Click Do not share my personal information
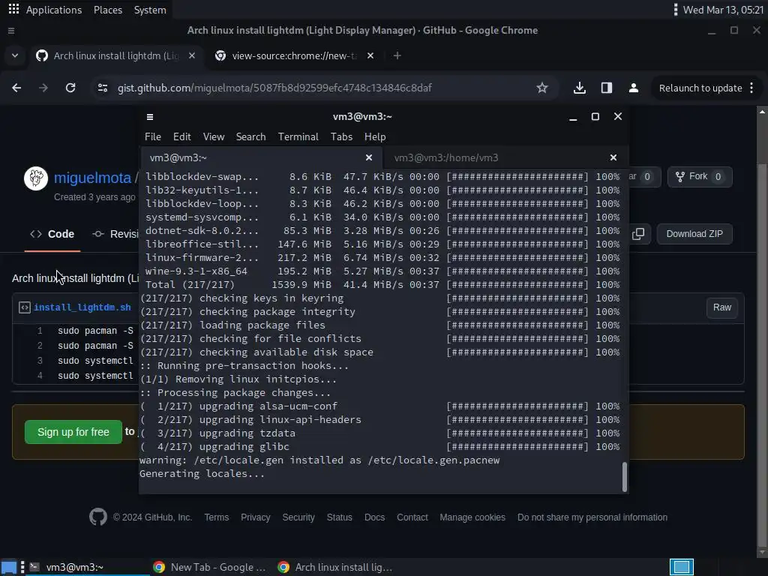Viewport: 768px width, 576px height. (592, 517)
